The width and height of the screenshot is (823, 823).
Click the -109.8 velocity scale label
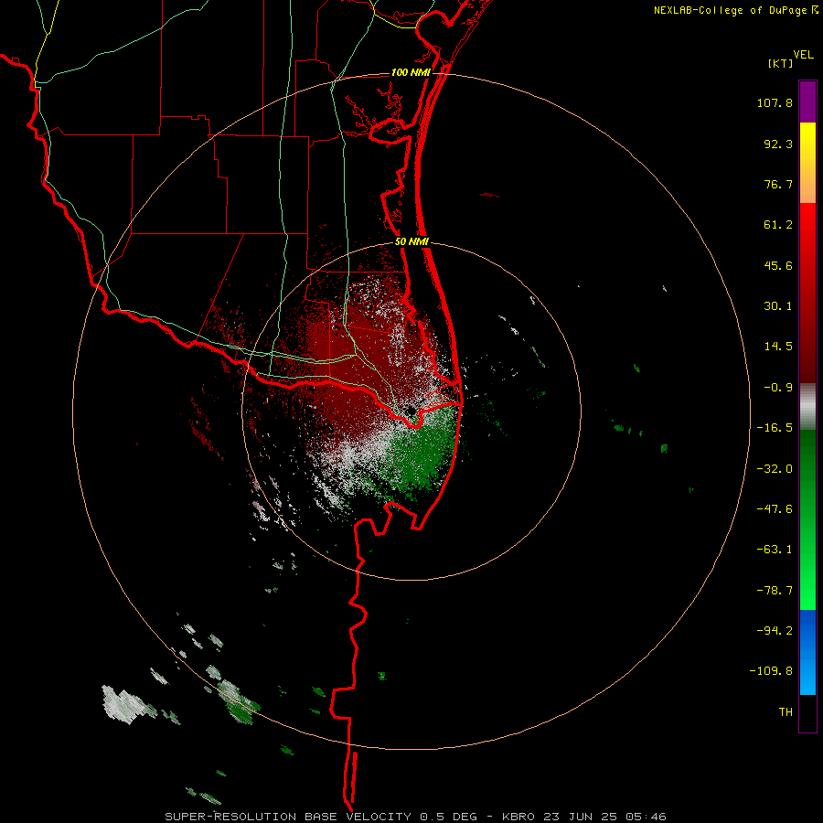point(772,671)
